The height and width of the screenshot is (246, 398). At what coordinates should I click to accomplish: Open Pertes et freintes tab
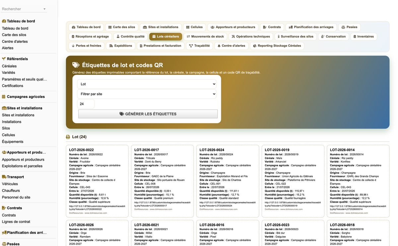coord(86,46)
